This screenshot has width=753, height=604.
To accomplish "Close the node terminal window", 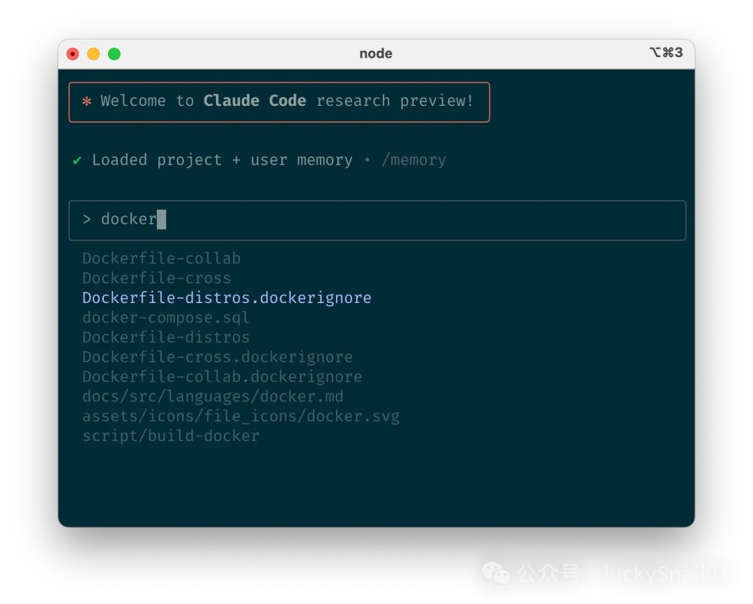I will click(73, 54).
